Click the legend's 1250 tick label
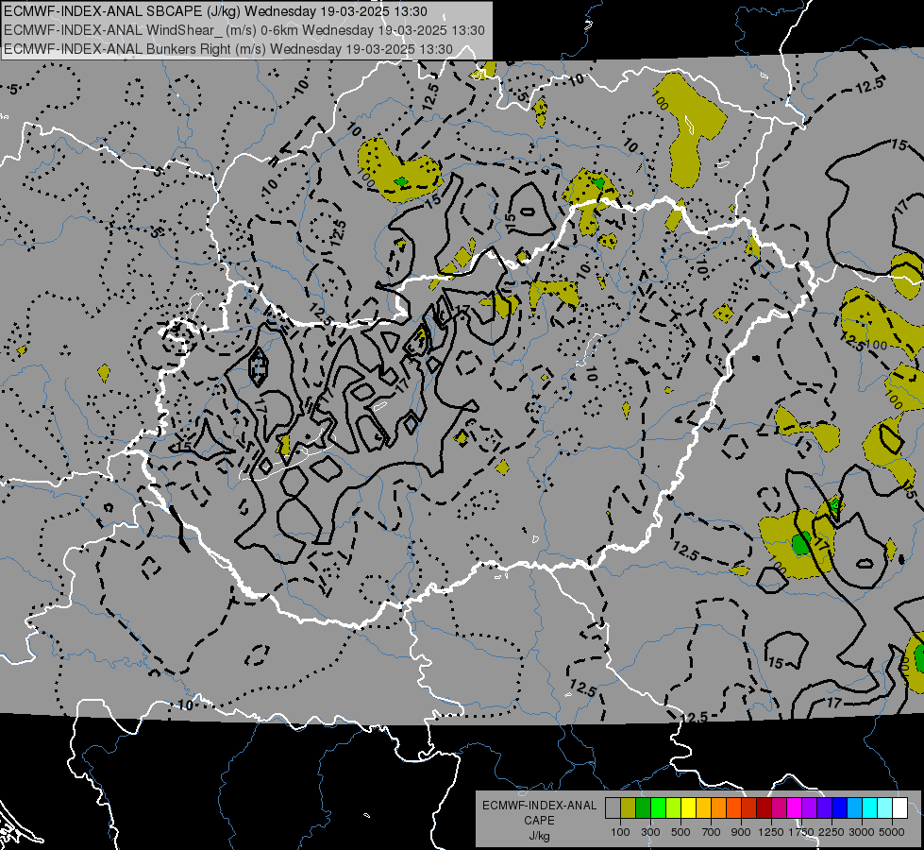Viewport: 924px width, 850px height. pyautogui.click(x=771, y=832)
